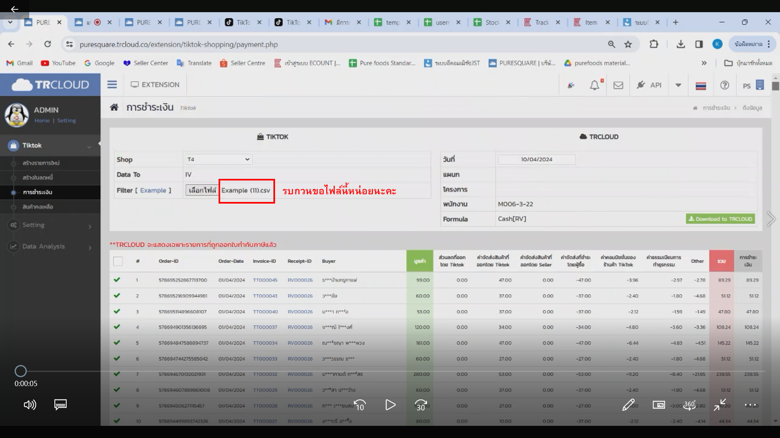Open the zoom magnifier in the address bar
The height and width of the screenshot is (438, 780).
tap(611, 44)
